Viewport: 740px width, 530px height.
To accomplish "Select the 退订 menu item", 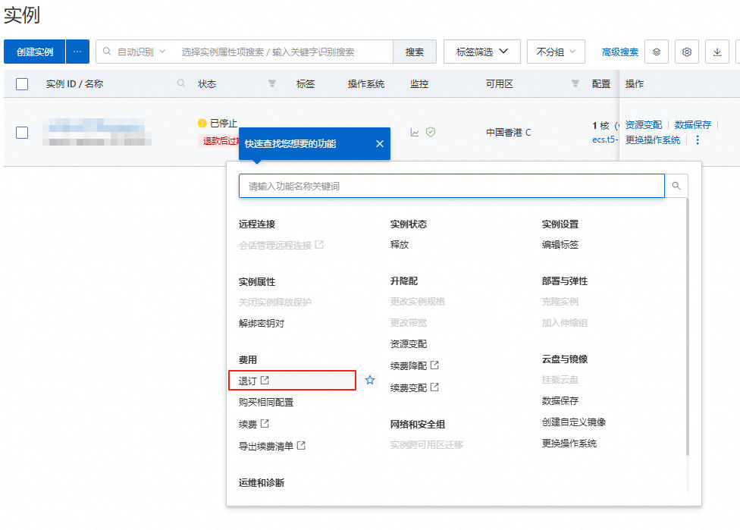I will 292,381.
